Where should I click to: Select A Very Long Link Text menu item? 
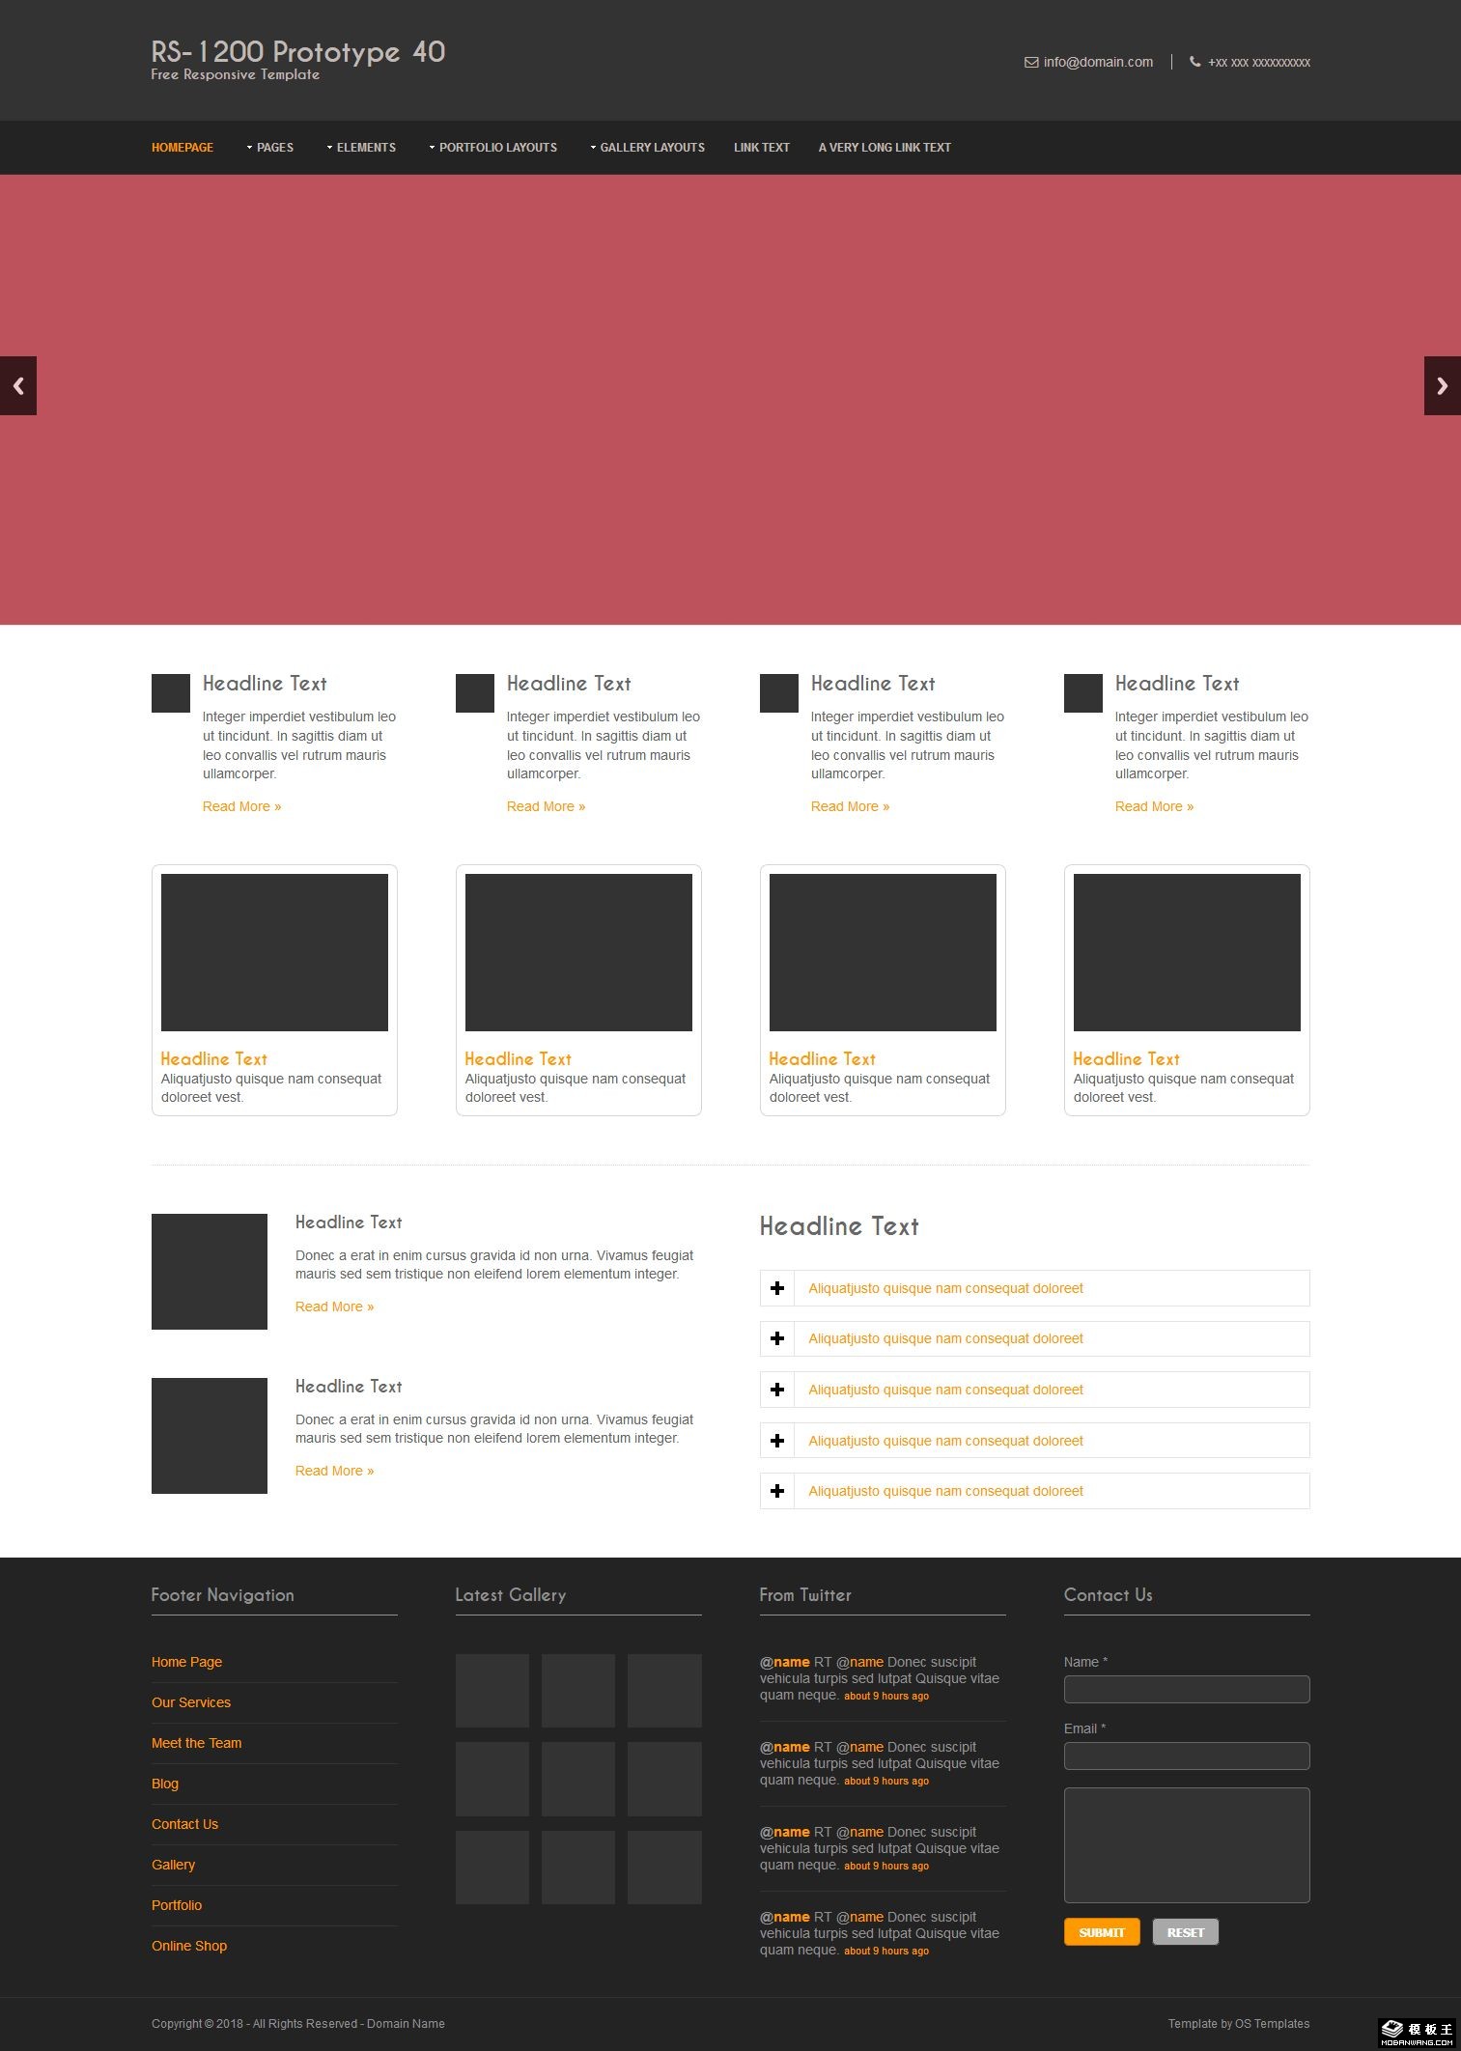pyautogui.click(x=885, y=148)
